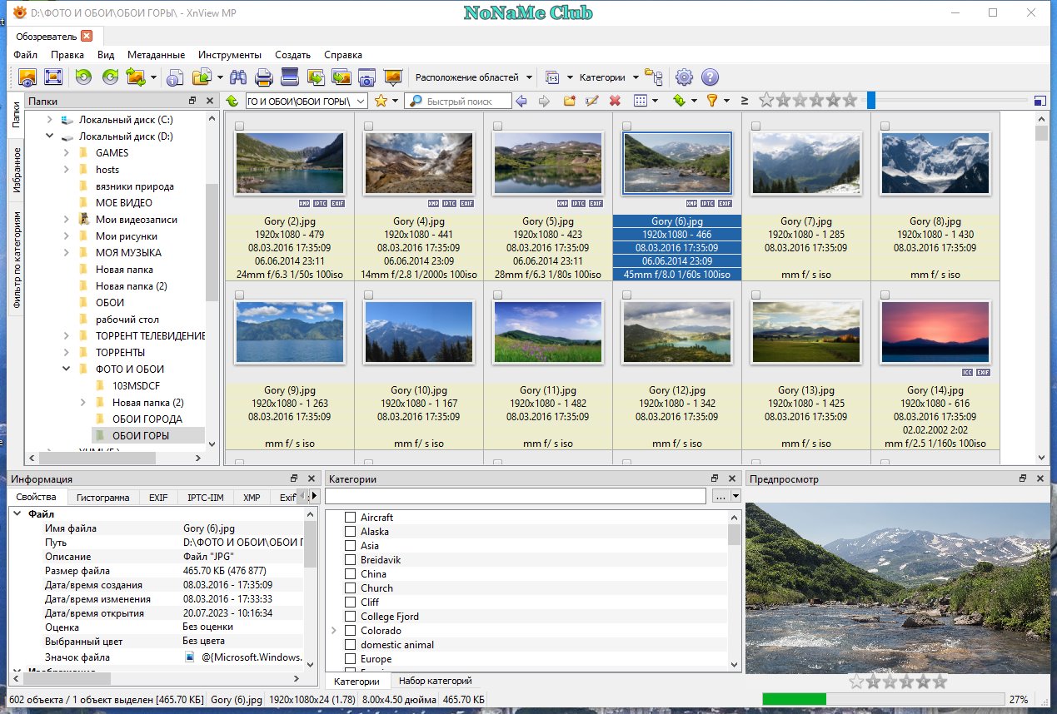Viewport: 1057px width, 714px height.
Task: Tick the checkbox above Gory (2).jpg thumbnail
Action: 240,126
